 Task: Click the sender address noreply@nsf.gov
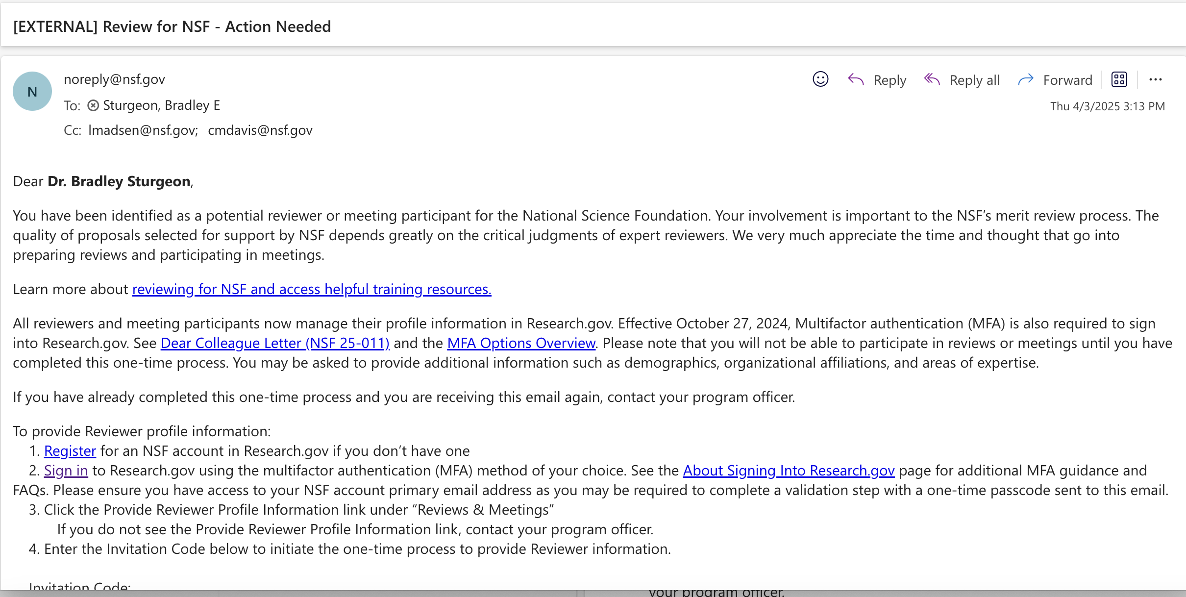pyautogui.click(x=114, y=79)
